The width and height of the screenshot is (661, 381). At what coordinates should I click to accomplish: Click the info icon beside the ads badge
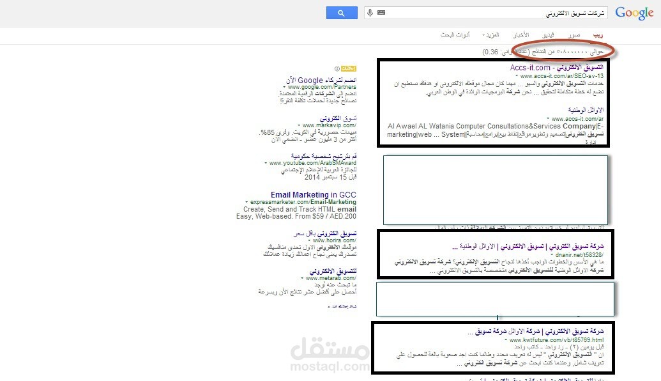click(x=337, y=68)
